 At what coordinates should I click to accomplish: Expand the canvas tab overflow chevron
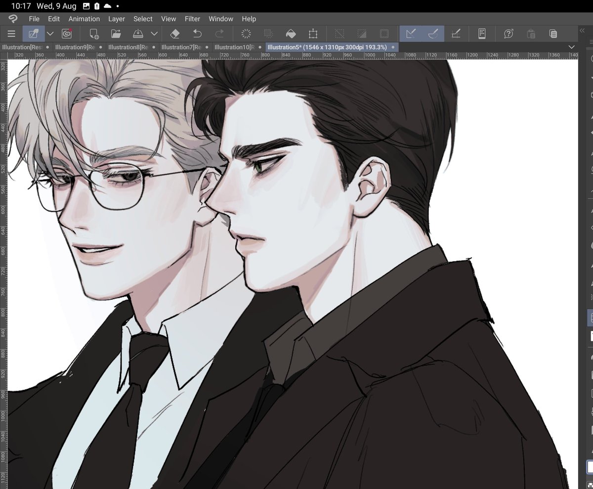(x=572, y=47)
